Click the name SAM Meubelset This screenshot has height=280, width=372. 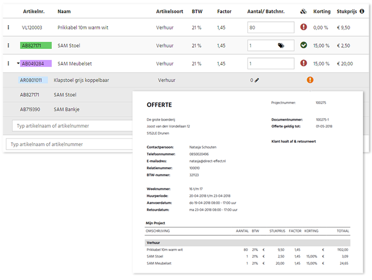(74, 64)
